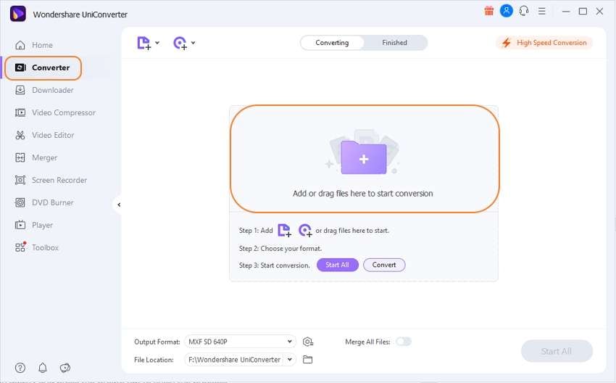Click the Load DVD icon in top toolbar

click(180, 43)
